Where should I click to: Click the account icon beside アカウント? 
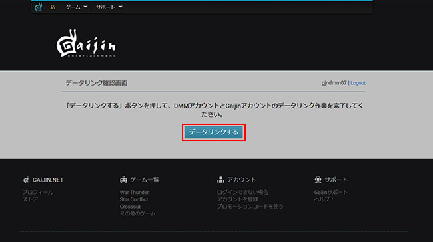[220, 180]
